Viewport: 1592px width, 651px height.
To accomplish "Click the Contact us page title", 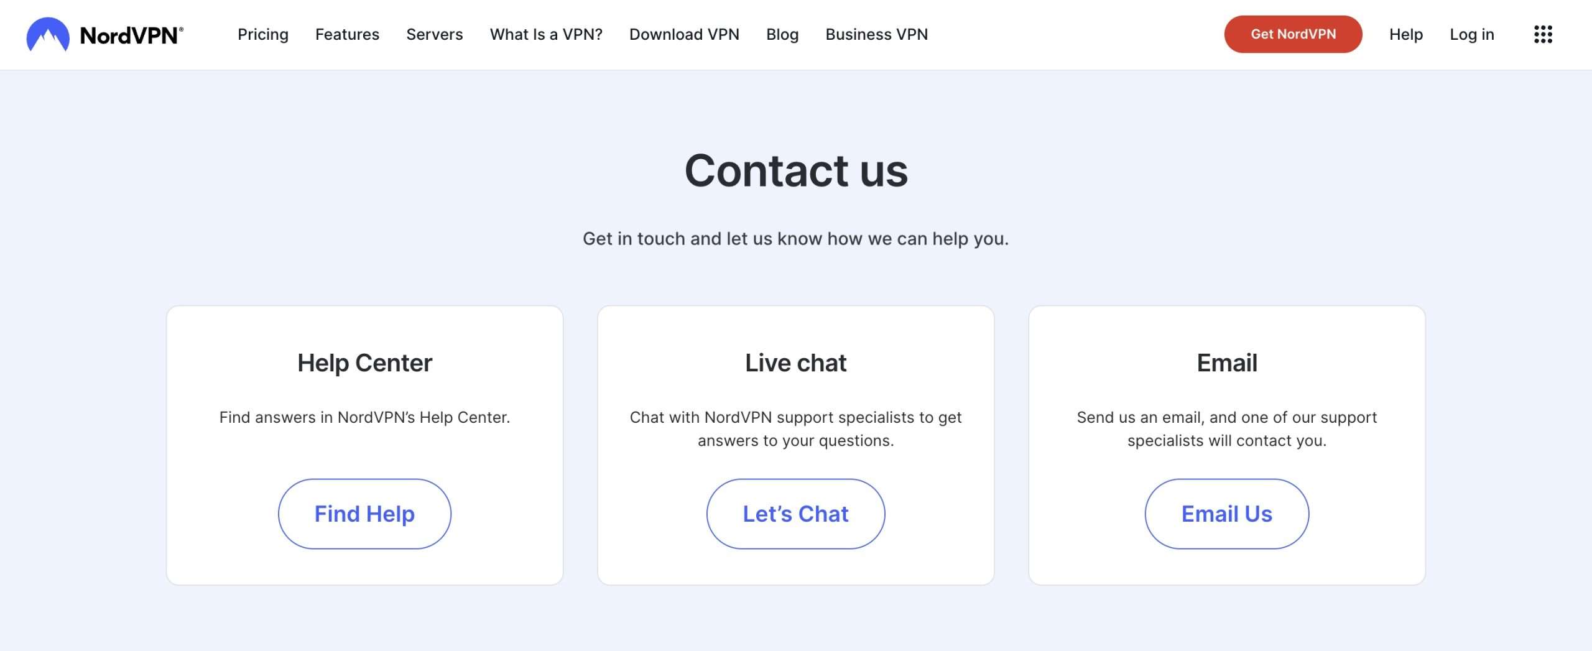I will point(796,170).
